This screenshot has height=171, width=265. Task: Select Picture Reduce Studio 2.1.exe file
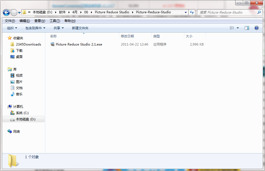(x=79, y=44)
